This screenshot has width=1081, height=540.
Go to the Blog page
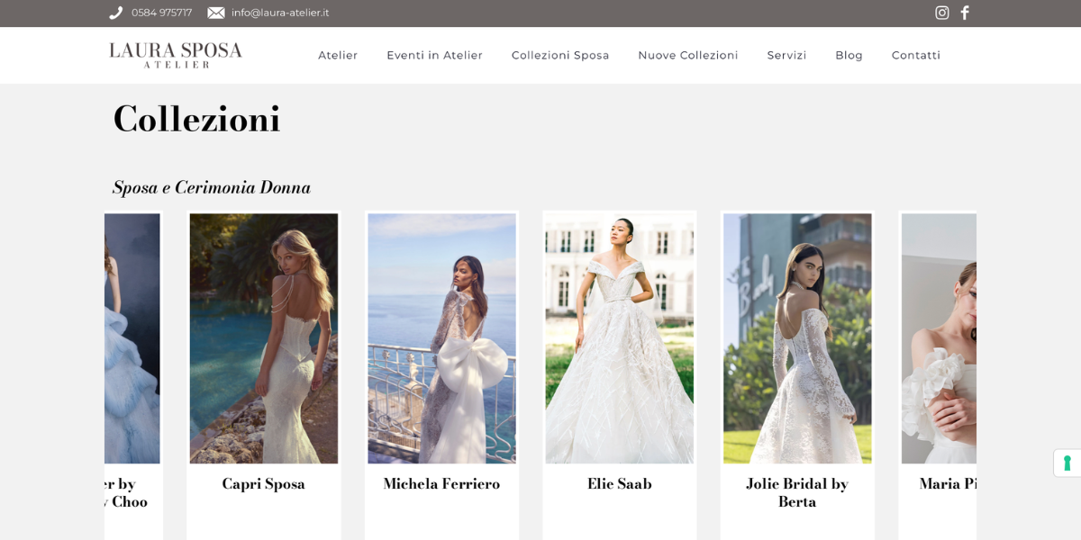click(849, 55)
